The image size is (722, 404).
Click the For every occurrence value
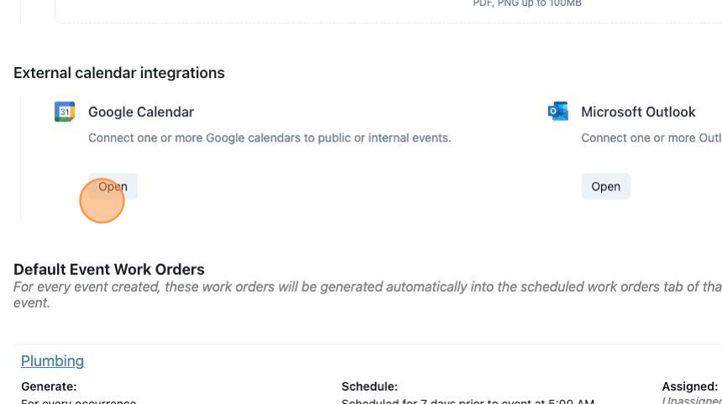click(79, 401)
